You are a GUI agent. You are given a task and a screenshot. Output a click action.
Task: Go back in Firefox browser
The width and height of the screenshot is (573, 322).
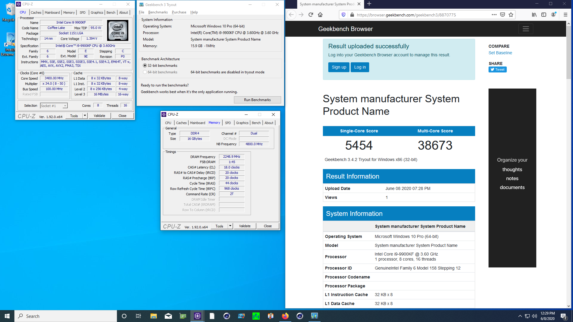pos(291,15)
